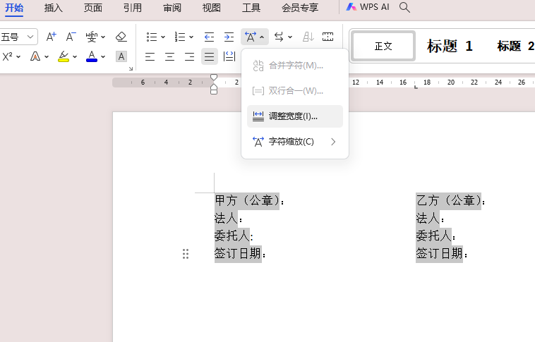Apply distributed alignment
Viewport: 535px width, 342px height.
point(229,56)
